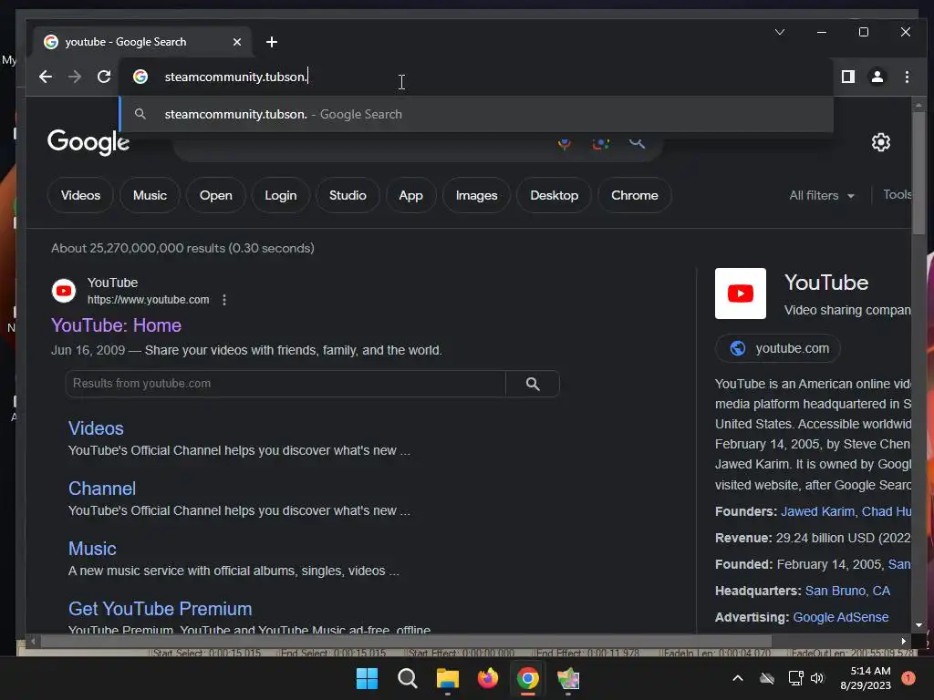Open a new tab with the plus icon

tap(272, 42)
